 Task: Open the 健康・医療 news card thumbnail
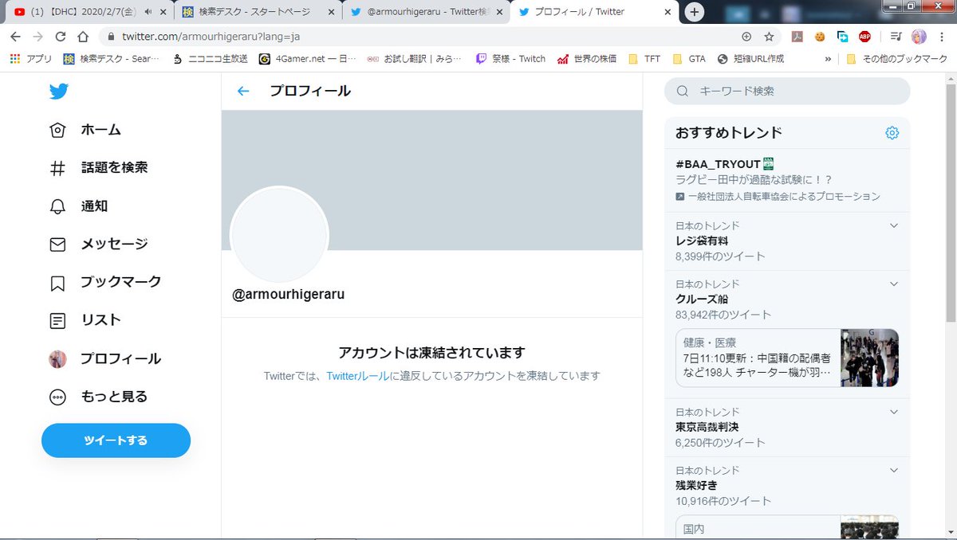click(x=869, y=358)
